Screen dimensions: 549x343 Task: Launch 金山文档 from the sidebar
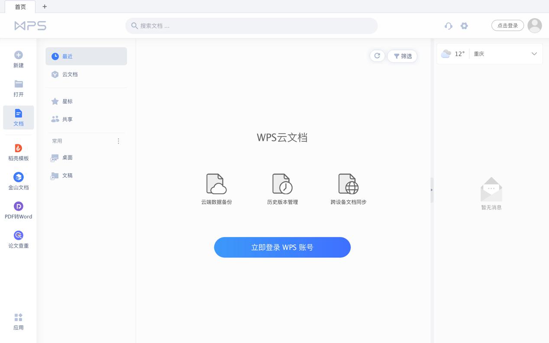pos(18,181)
